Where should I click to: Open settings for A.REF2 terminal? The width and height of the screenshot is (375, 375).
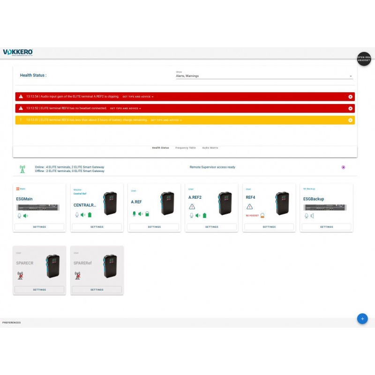coord(212,227)
